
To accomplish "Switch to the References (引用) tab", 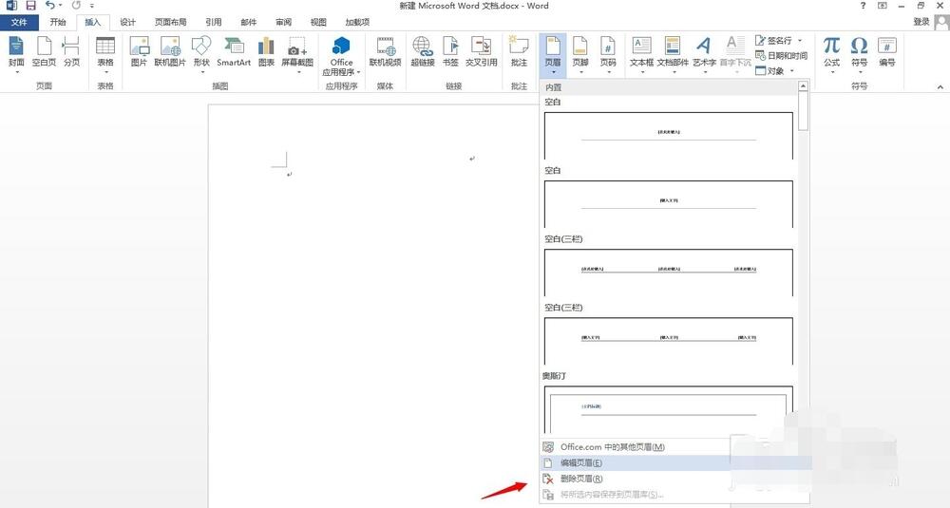I will coord(213,22).
